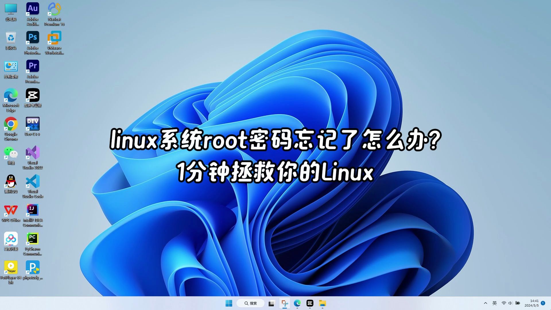The width and height of the screenshot is (551, 310).
Task: Open the Recycle Bin (回收站)
Action: 11,38
